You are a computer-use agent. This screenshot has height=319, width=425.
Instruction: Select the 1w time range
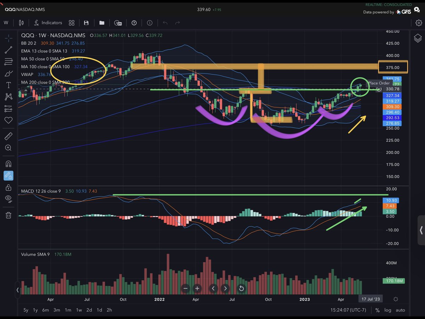[x=79, y=310]
